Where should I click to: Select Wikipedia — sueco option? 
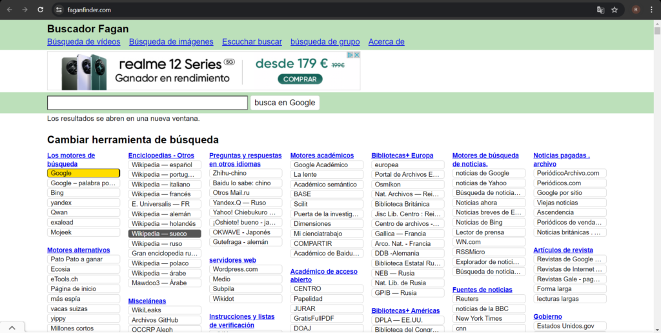point(165,234)
